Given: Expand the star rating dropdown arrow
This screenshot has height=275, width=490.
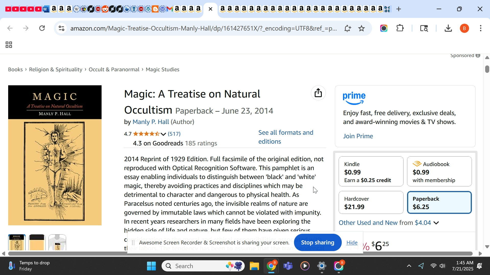Looking at the screenshot, I should coord(164,134).
